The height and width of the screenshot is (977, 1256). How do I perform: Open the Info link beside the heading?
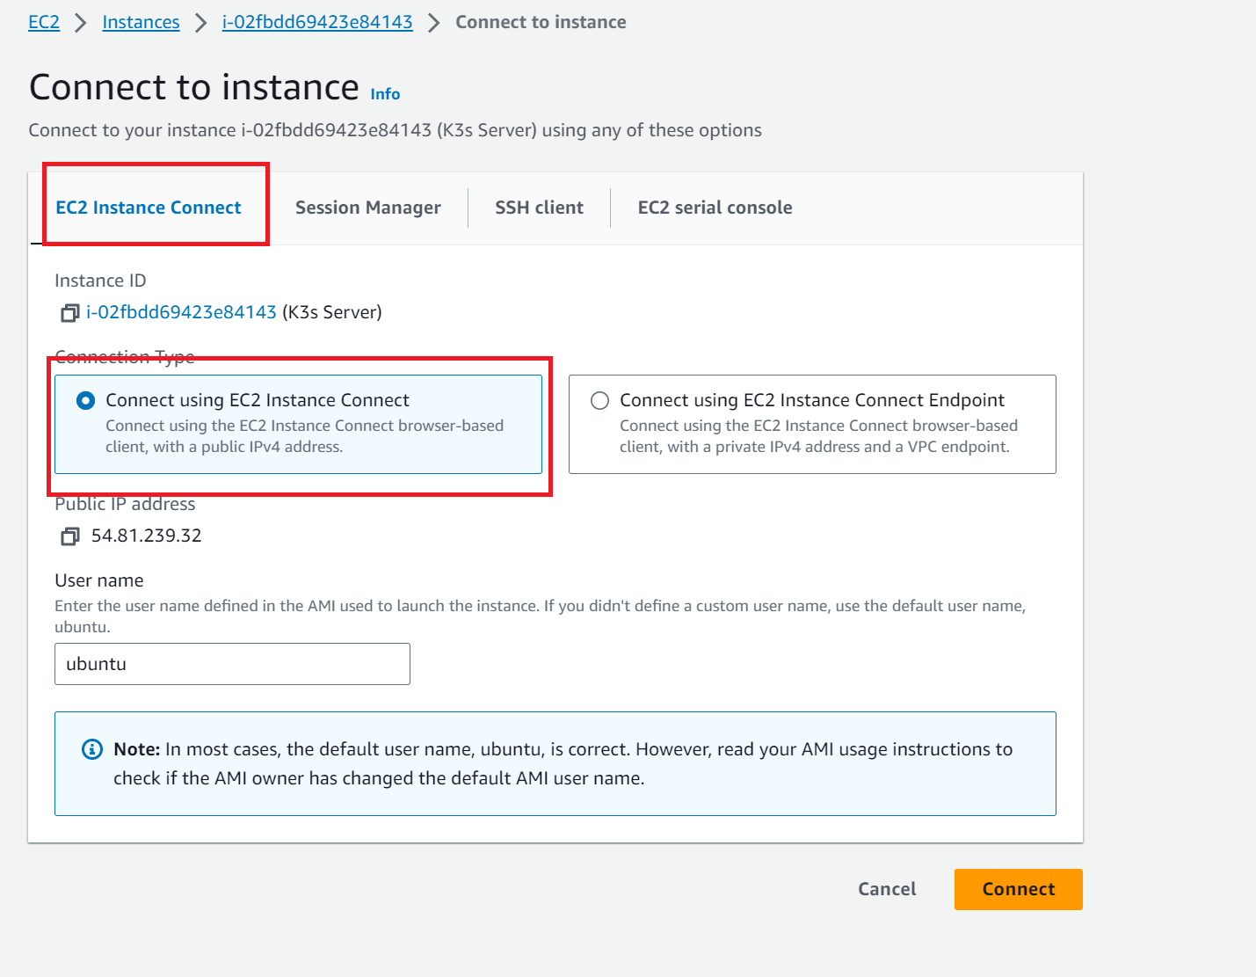pos(385,94)
